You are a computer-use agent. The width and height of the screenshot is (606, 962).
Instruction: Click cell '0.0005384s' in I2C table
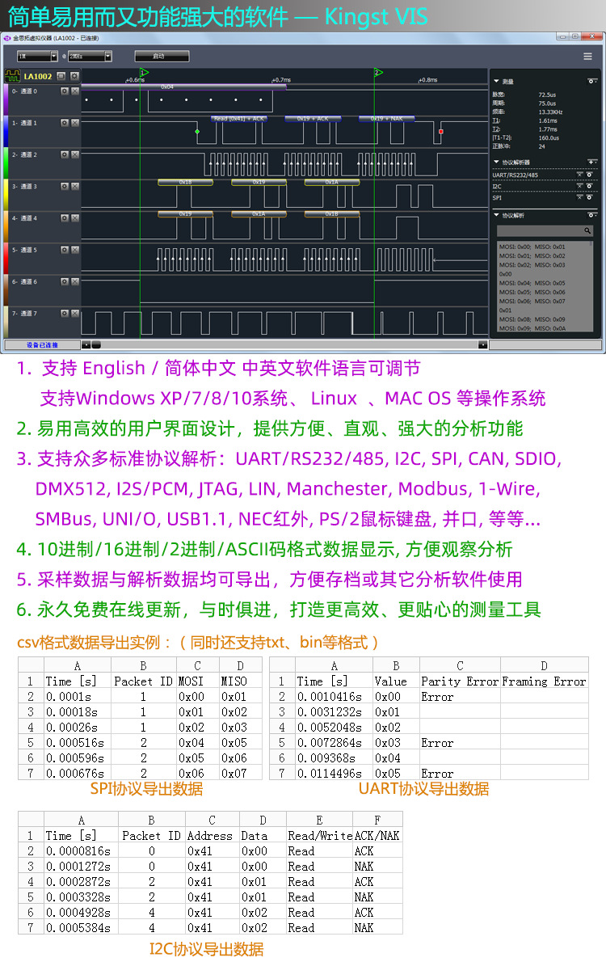tap(79, 928)
